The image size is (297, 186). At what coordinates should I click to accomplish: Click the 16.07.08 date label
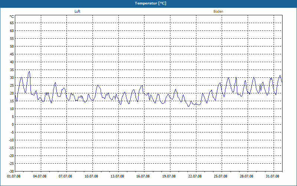tap(143, 176)
